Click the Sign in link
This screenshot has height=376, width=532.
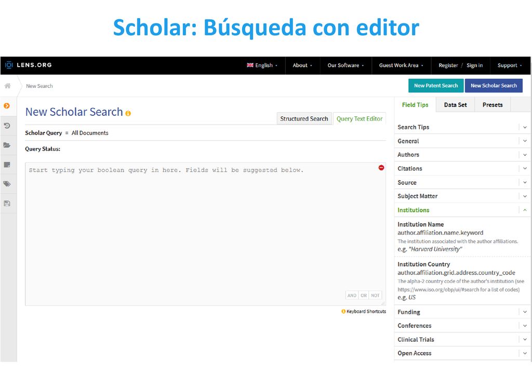474,65
